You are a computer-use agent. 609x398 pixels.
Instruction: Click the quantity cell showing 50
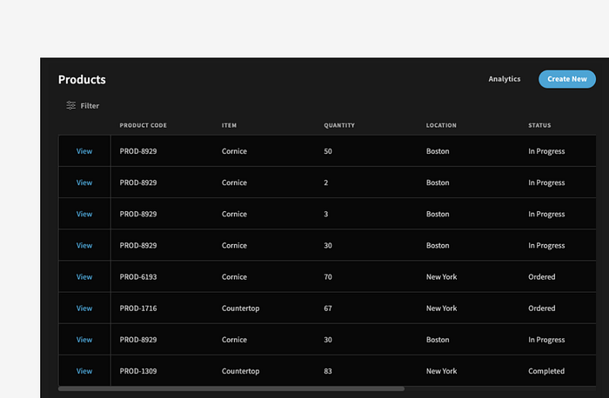tap(328, 151)
